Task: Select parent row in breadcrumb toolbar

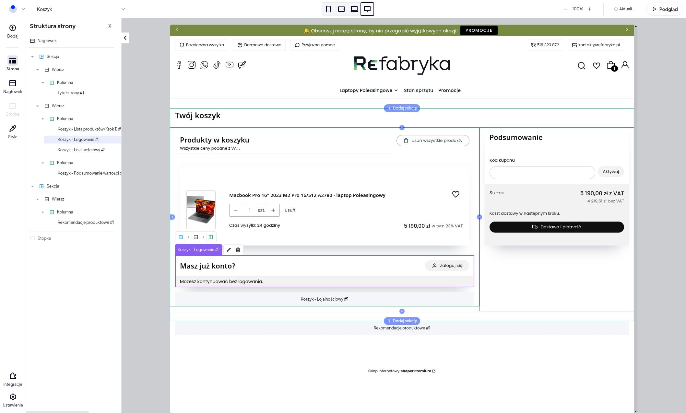Action: tap(196, 237)
